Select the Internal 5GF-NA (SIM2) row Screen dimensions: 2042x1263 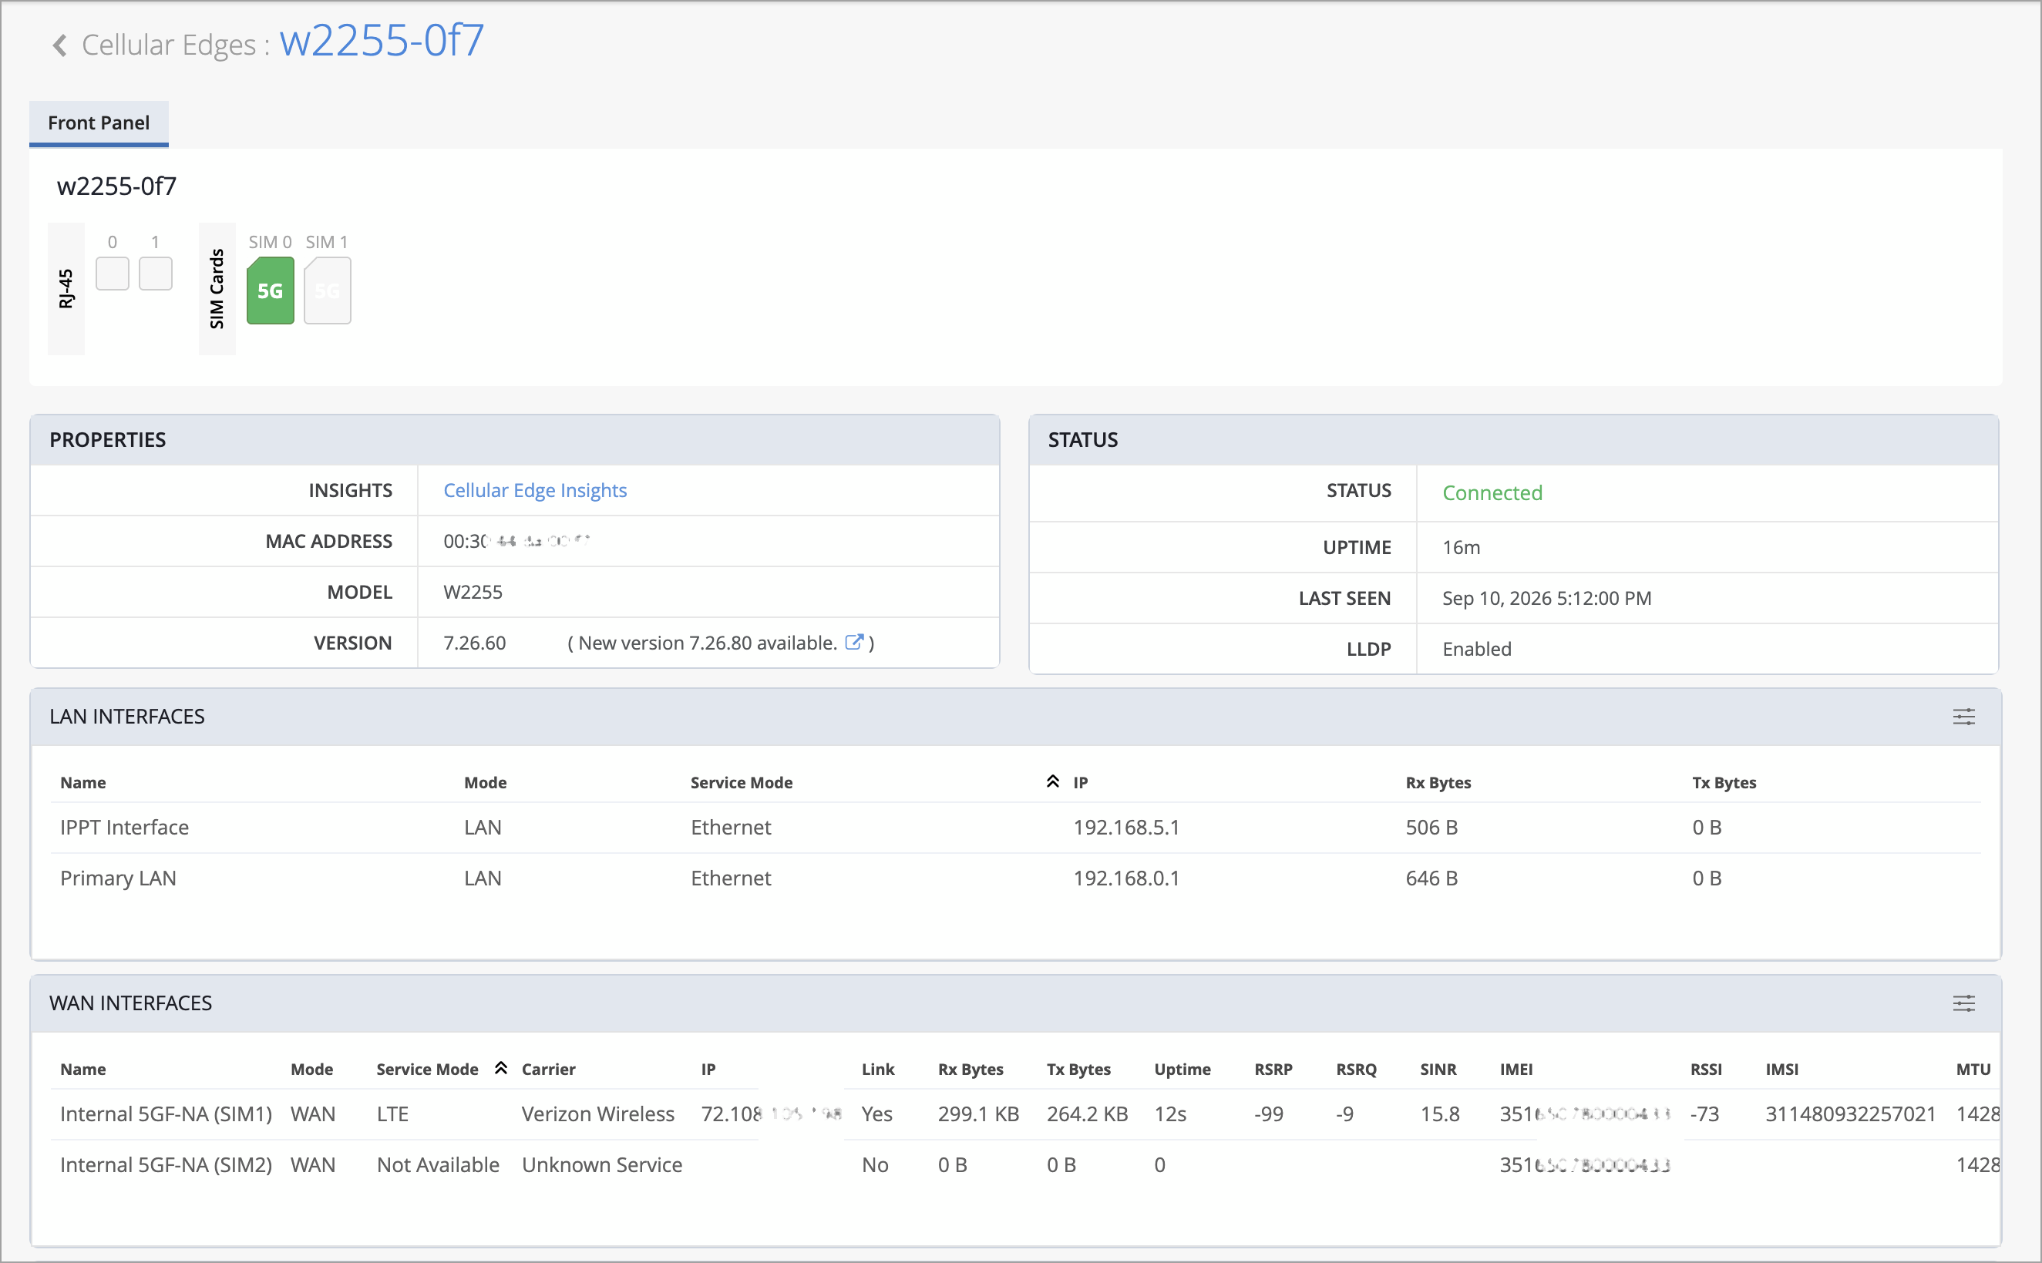point(1024,1165)
